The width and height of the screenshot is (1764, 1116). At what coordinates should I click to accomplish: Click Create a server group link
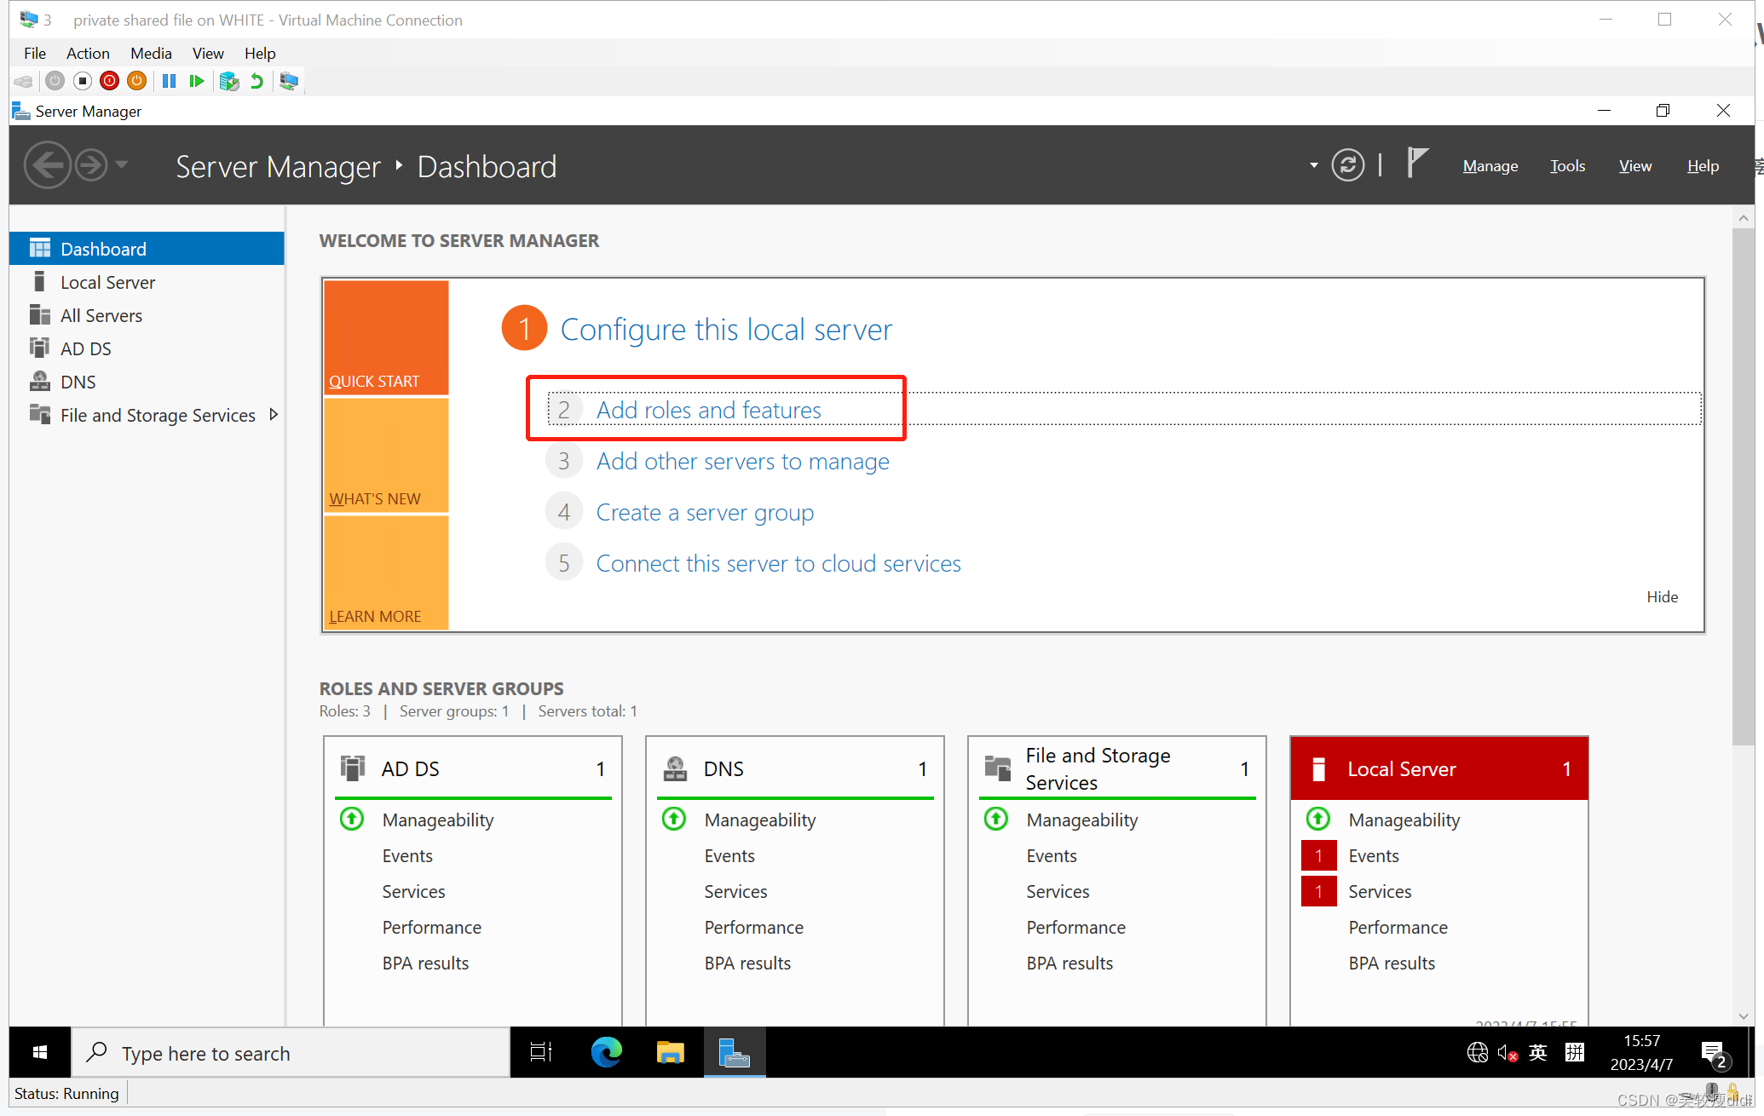[x=705, y=512]
